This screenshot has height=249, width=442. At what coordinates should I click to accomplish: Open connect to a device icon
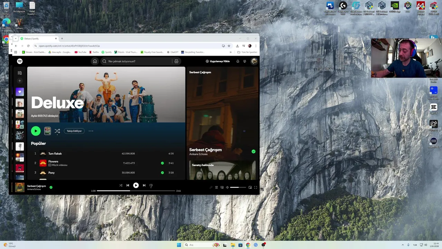click(x=222, y=187)
